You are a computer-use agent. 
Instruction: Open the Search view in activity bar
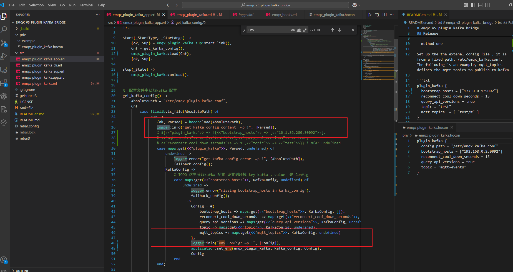4,29
